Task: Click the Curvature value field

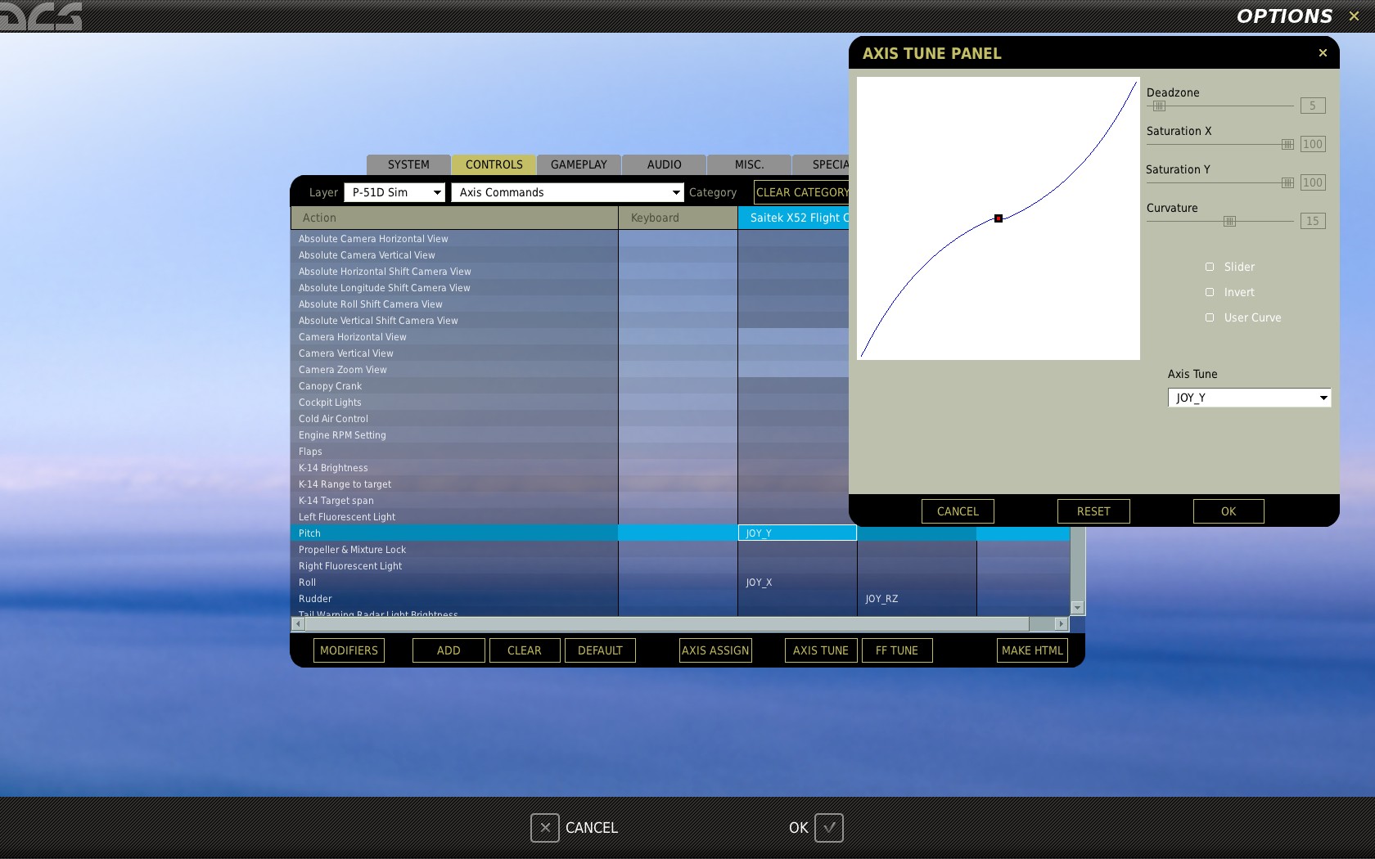Action: 1313,221
